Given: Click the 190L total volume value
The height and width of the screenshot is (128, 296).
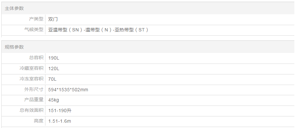Looking at the screenshot, I should 54,58.
